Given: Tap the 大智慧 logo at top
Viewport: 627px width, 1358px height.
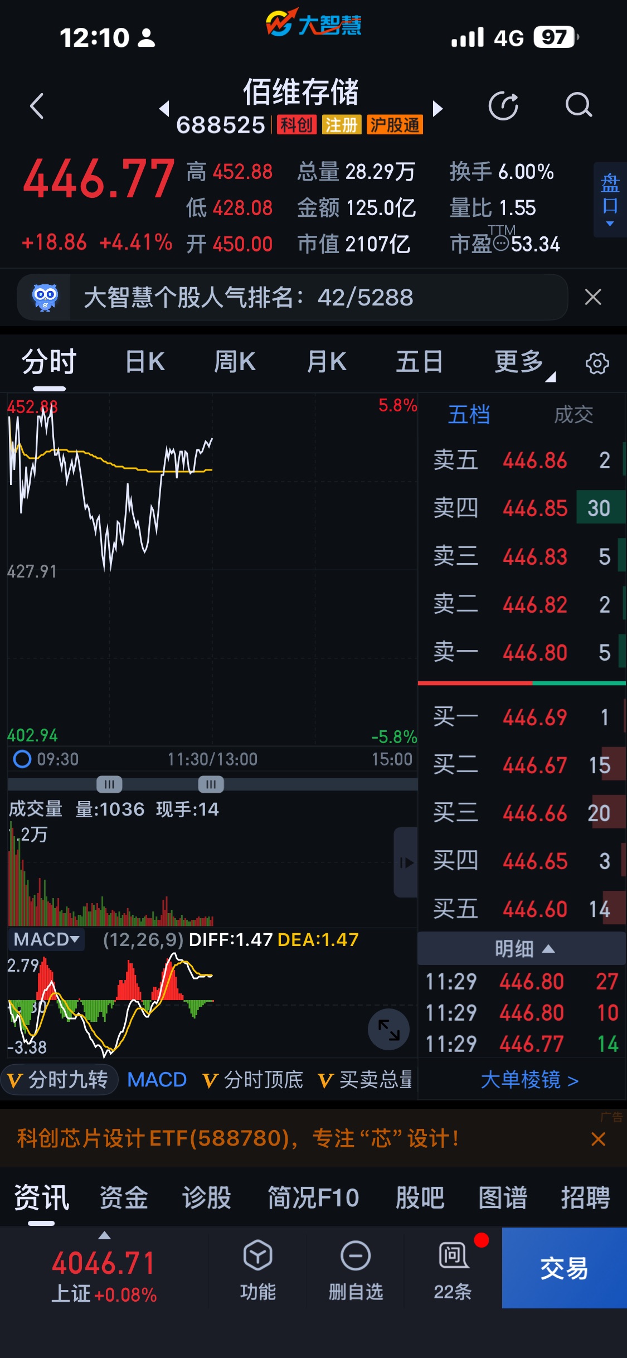Looking at the screenshot, I should click(313, 23).
